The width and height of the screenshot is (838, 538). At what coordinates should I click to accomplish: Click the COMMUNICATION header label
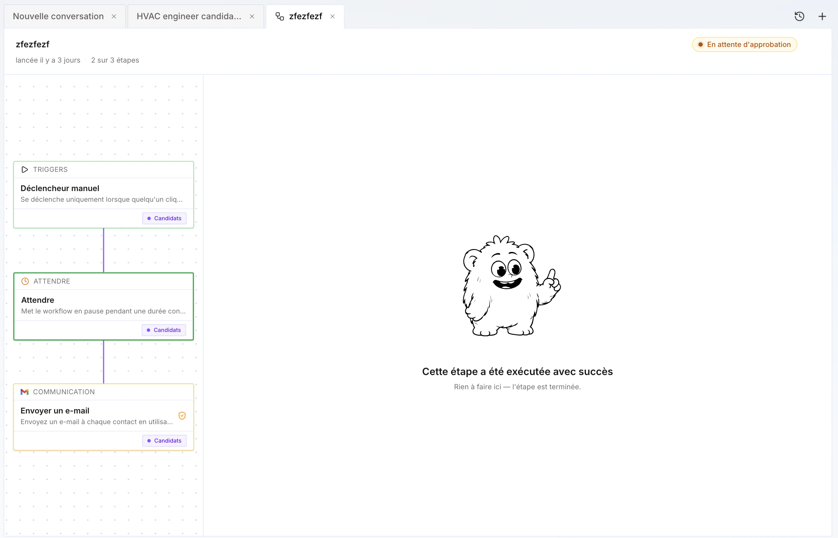[64, 392]
